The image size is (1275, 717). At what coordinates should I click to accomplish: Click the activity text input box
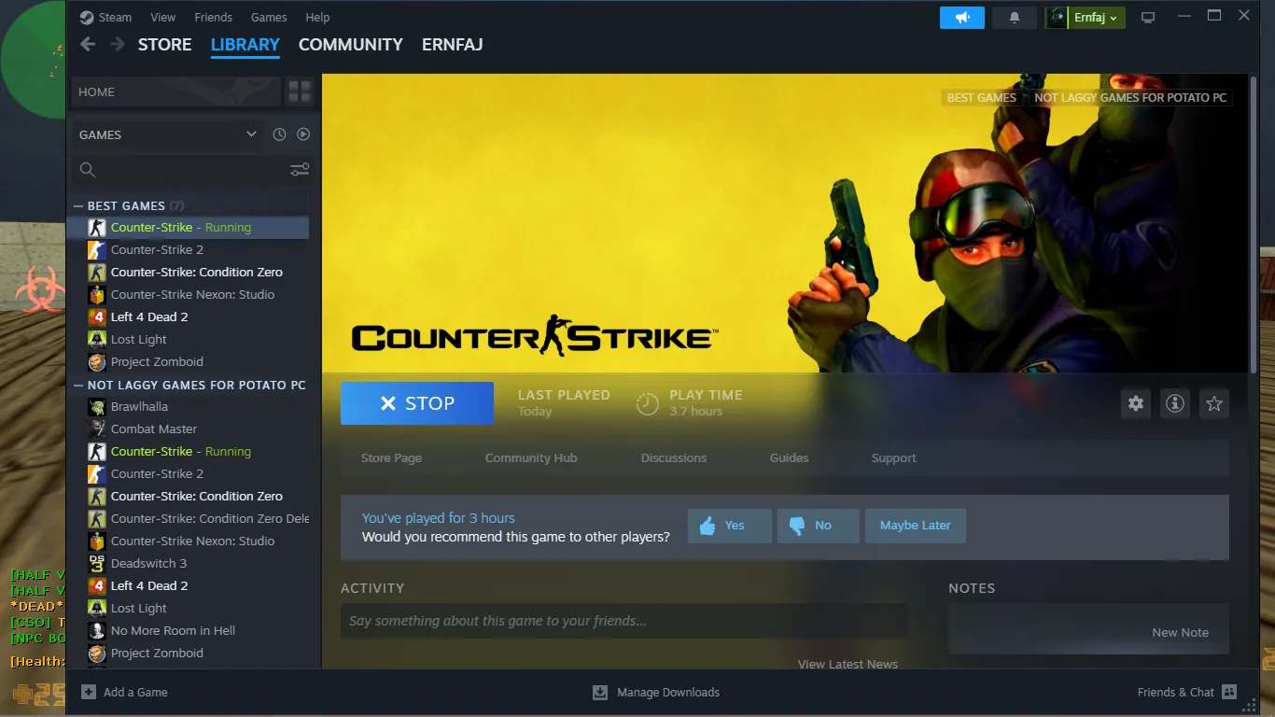(624, 621)
